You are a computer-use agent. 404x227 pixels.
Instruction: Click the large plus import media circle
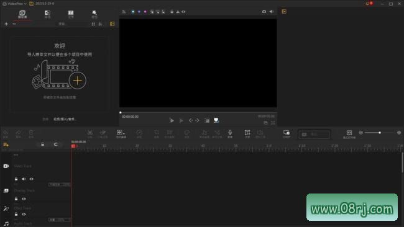pos(78,81)
